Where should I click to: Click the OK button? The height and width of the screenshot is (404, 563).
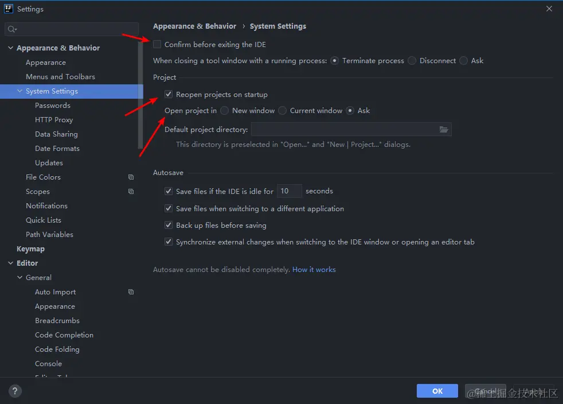437,391
